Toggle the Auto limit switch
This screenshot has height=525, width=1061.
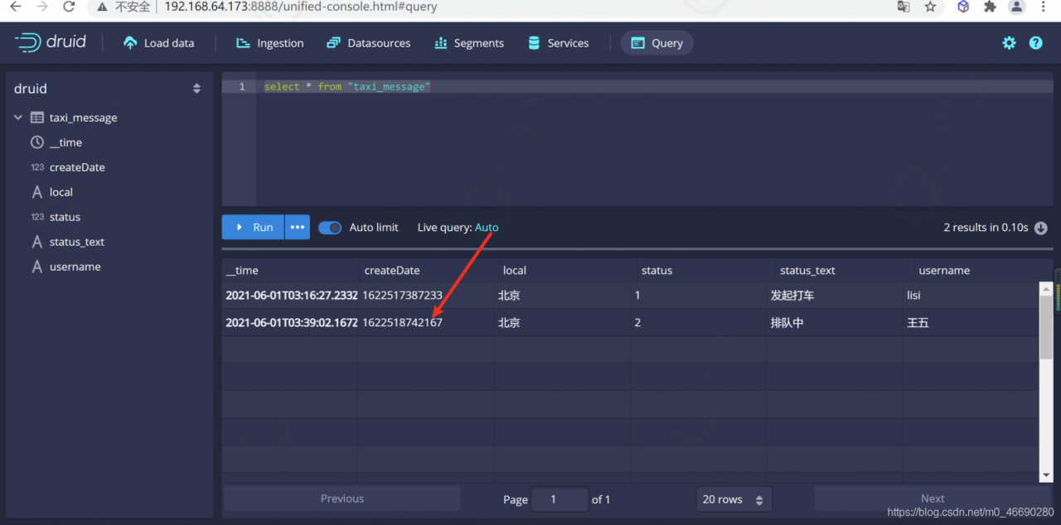pos(330,228)
